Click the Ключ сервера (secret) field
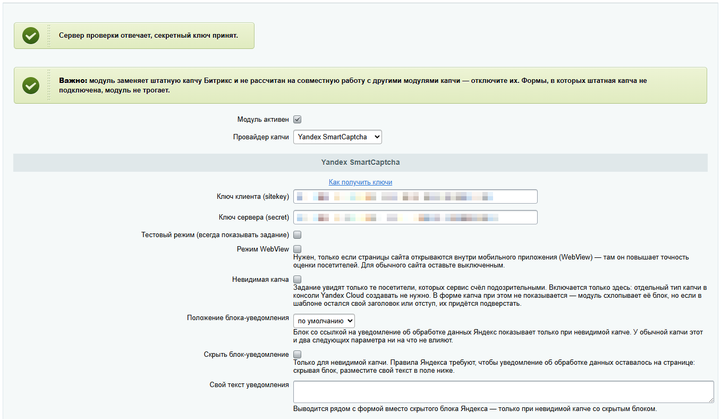Screen dimensions: 721x419 (415, 217)
